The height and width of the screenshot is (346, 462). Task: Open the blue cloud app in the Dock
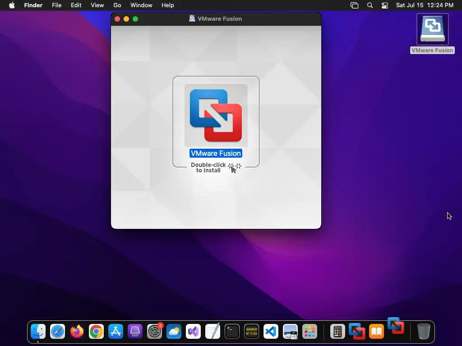(x=174, y=332)
